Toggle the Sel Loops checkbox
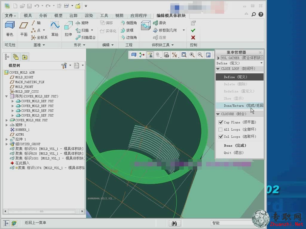Screen dimensions: 306x229 [221, 137]
